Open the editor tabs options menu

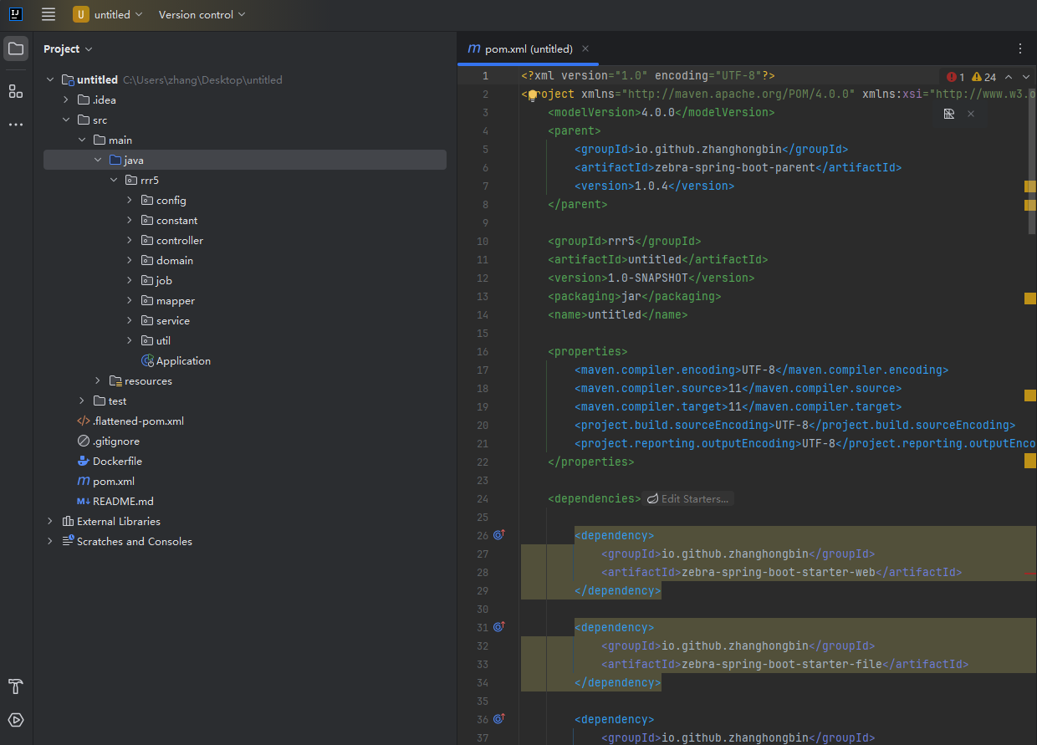click(1020, 48)
